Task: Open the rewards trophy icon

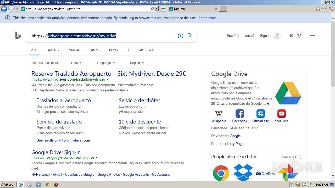Action: point(299,36)
